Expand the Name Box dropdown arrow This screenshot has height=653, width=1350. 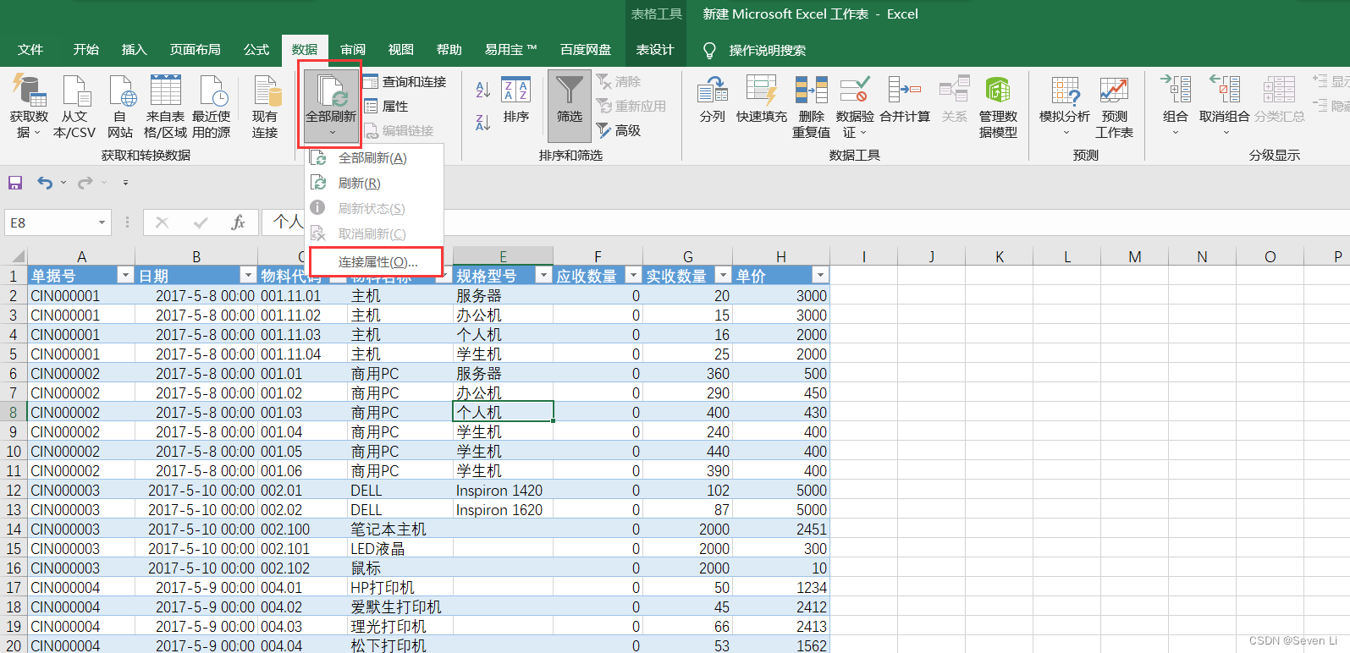coord(102,222)
